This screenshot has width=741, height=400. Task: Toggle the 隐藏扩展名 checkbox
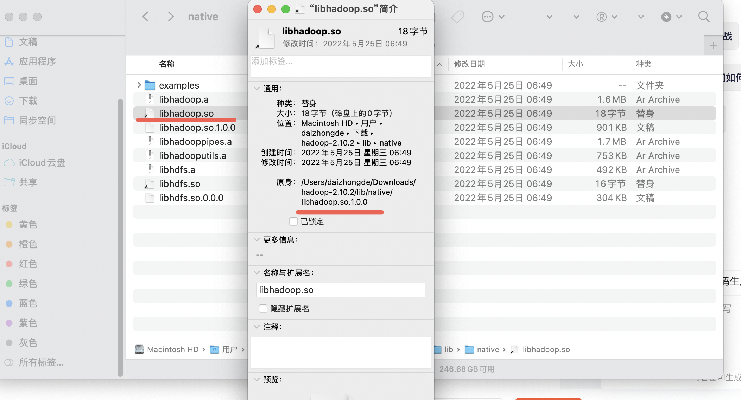263,309
